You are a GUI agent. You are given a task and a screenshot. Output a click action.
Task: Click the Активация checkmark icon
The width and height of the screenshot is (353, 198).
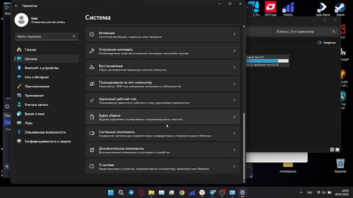[92, 34]
